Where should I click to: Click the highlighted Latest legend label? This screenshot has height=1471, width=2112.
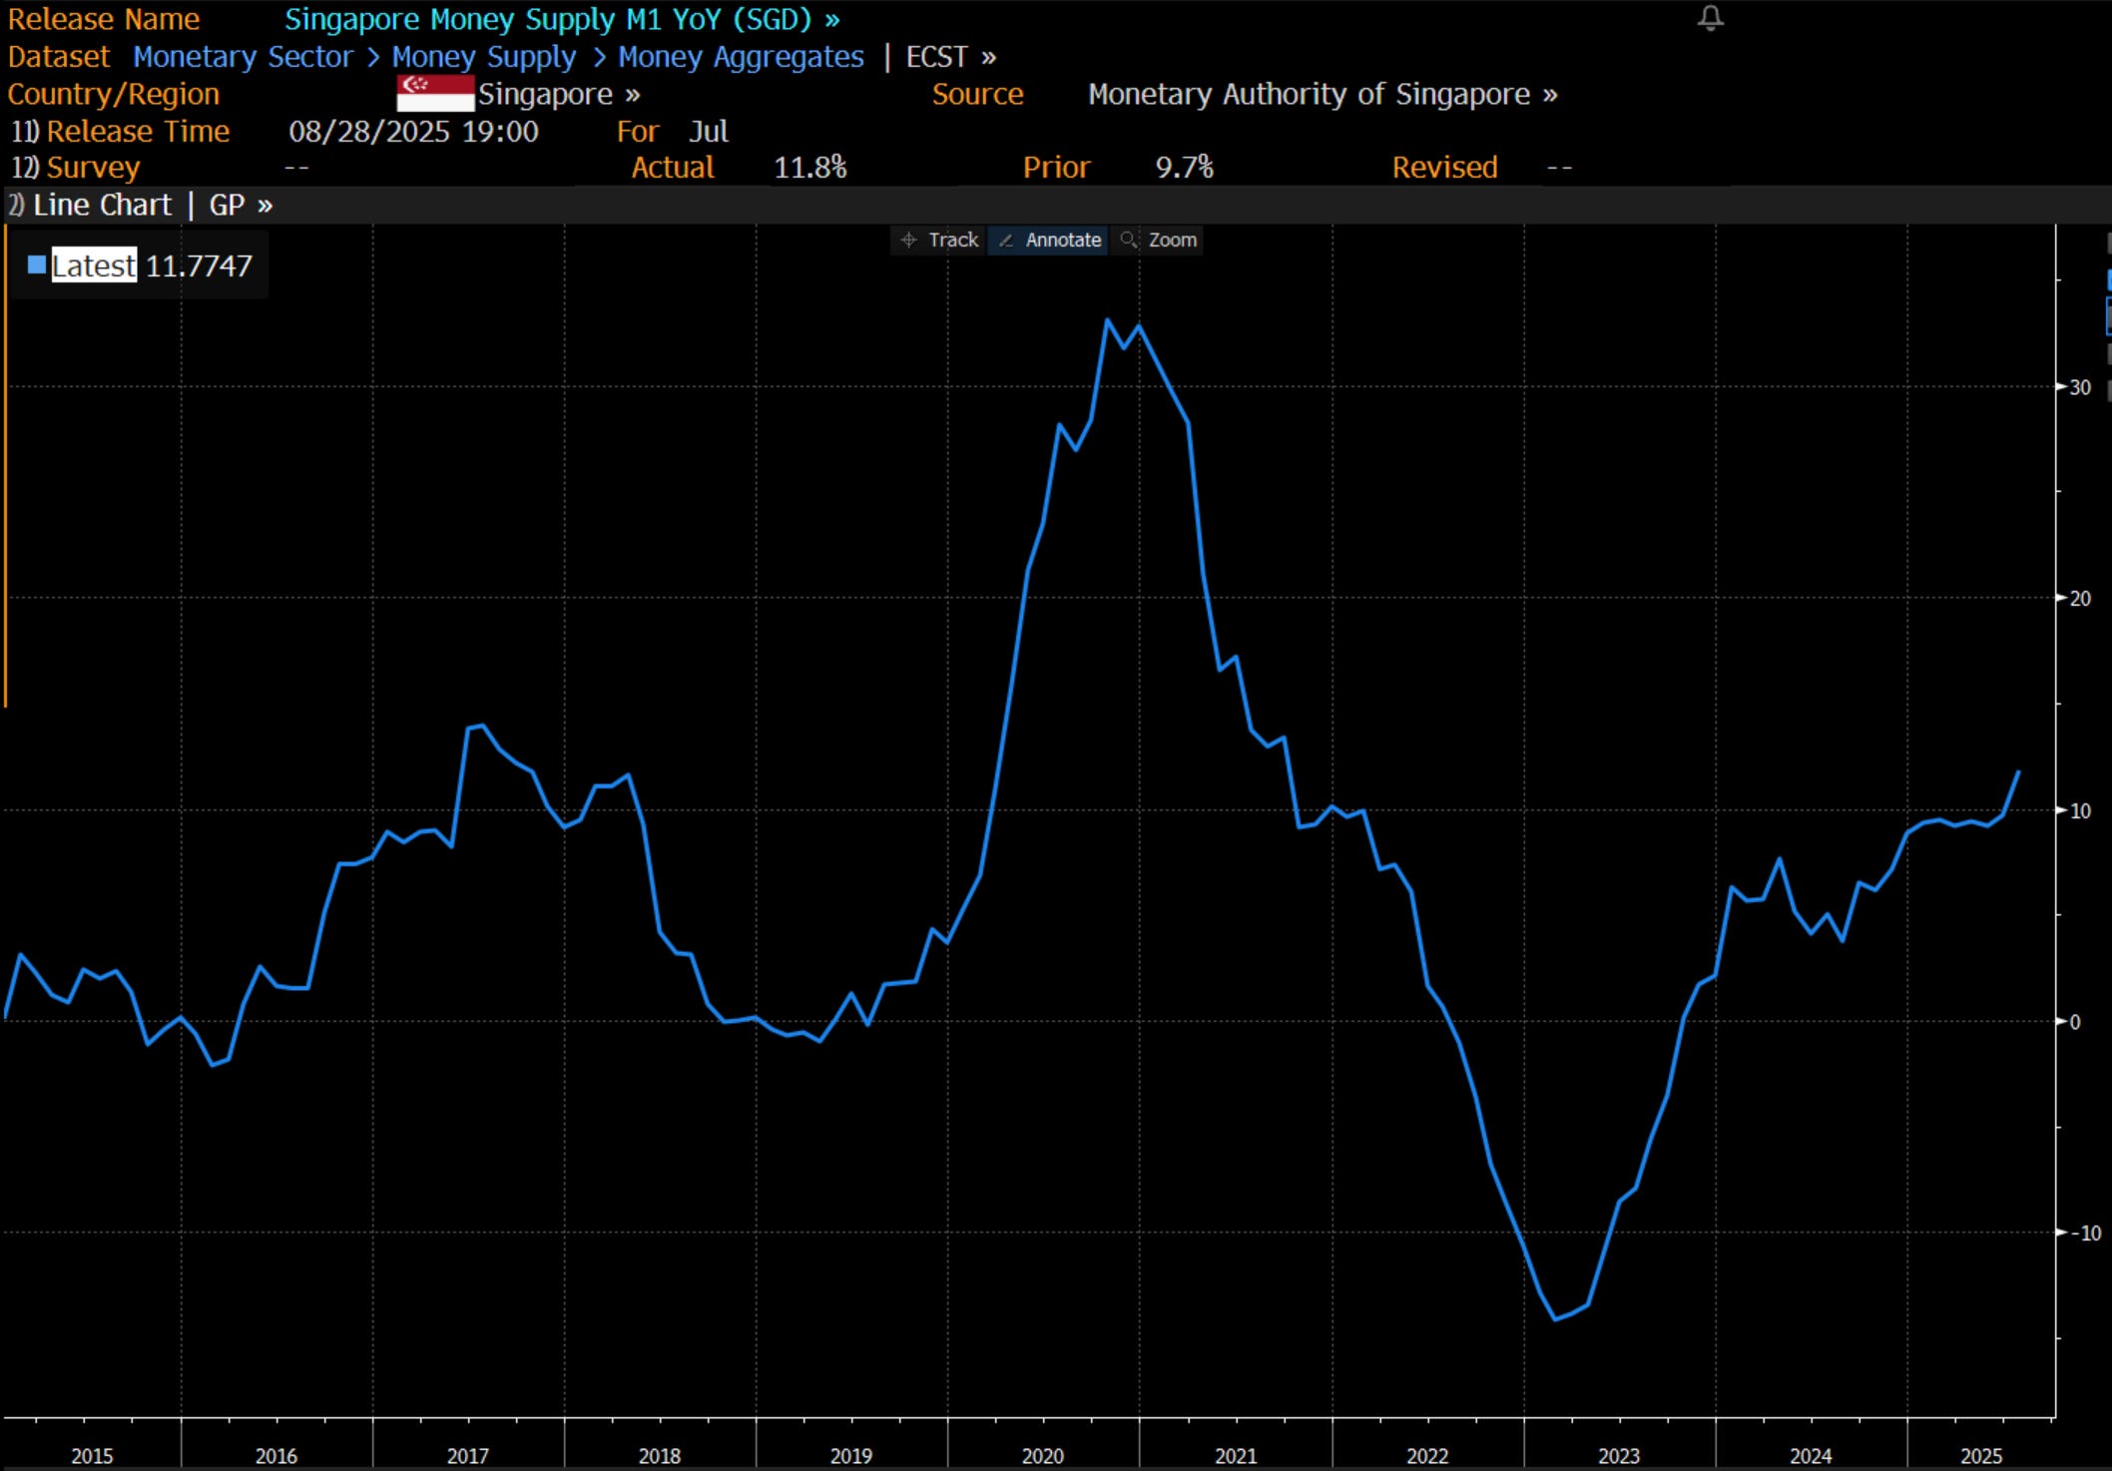94,265
